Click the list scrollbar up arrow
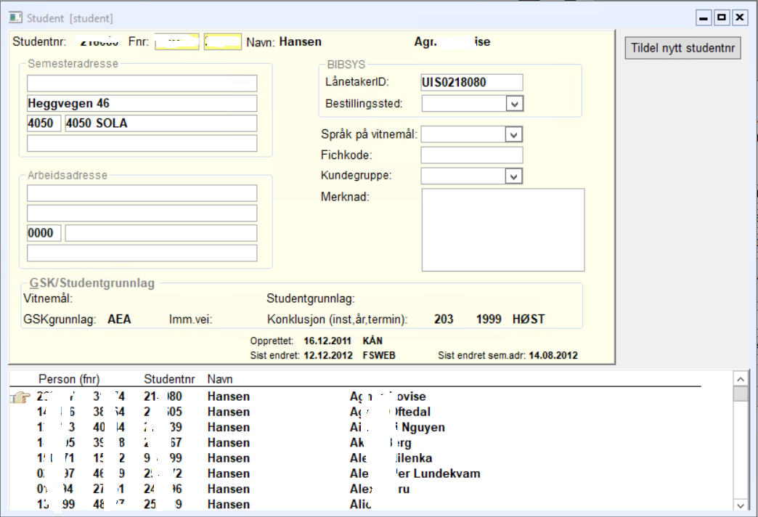 tap(740, 379)
